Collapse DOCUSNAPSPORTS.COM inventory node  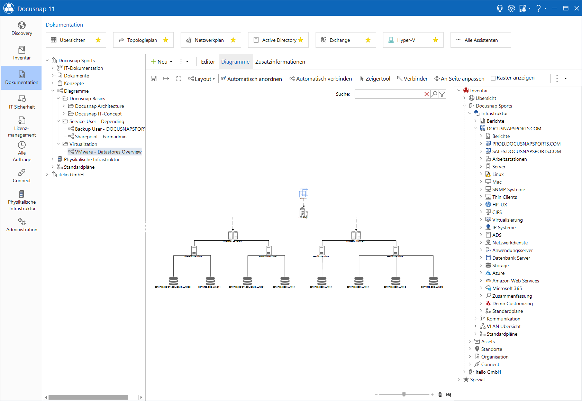tap(475, 129)
